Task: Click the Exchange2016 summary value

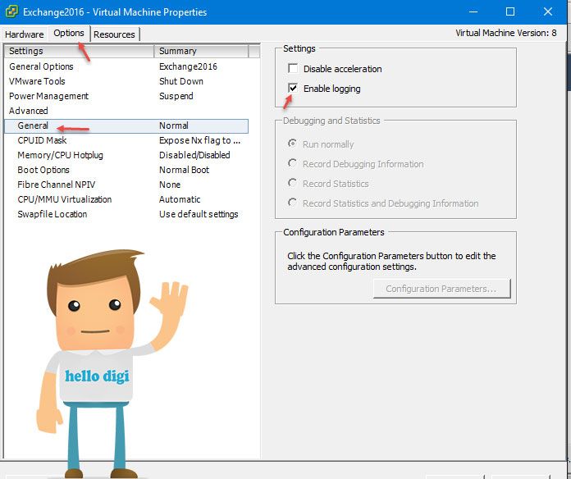Action: point(188,66)
